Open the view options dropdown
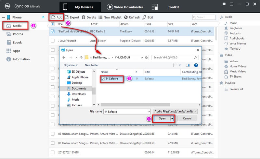260x159 pixels. (x=180, y=65)
